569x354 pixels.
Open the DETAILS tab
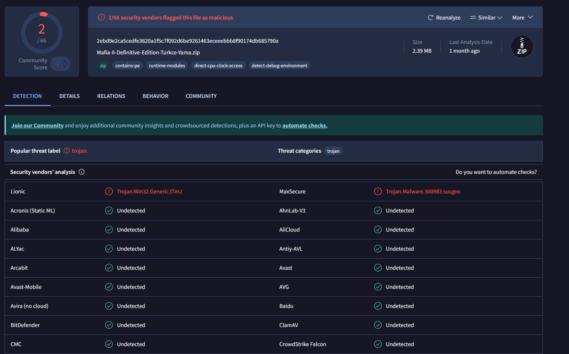pyautogui.click(x=69, y=96)
